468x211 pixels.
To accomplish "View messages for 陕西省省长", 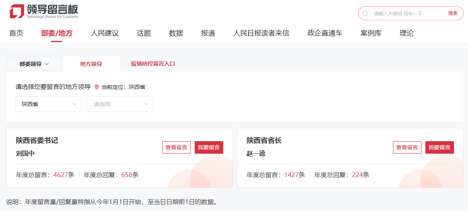I will 407,147.
